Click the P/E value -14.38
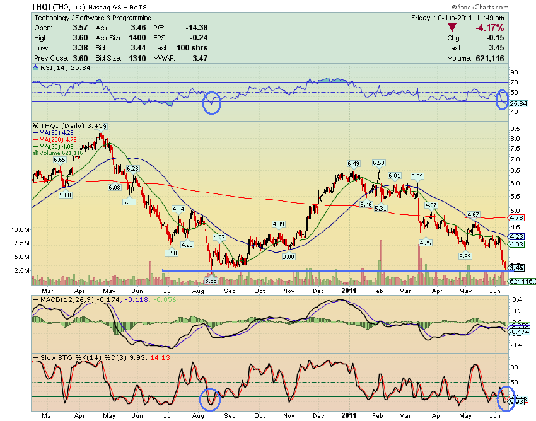Viewport: 536px width, 421px height. point(197,28)
